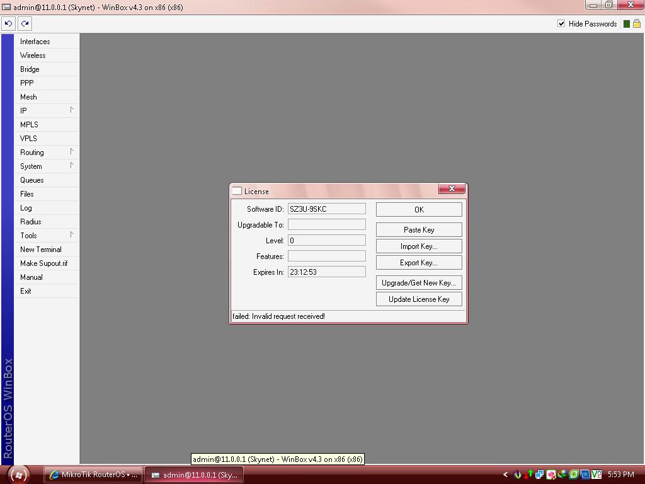Click the License dialog title bar icon

(237, 190)
